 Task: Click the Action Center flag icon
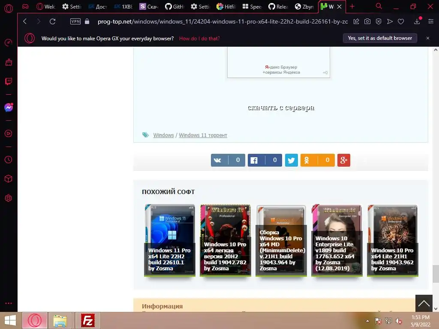pos(378,321)
